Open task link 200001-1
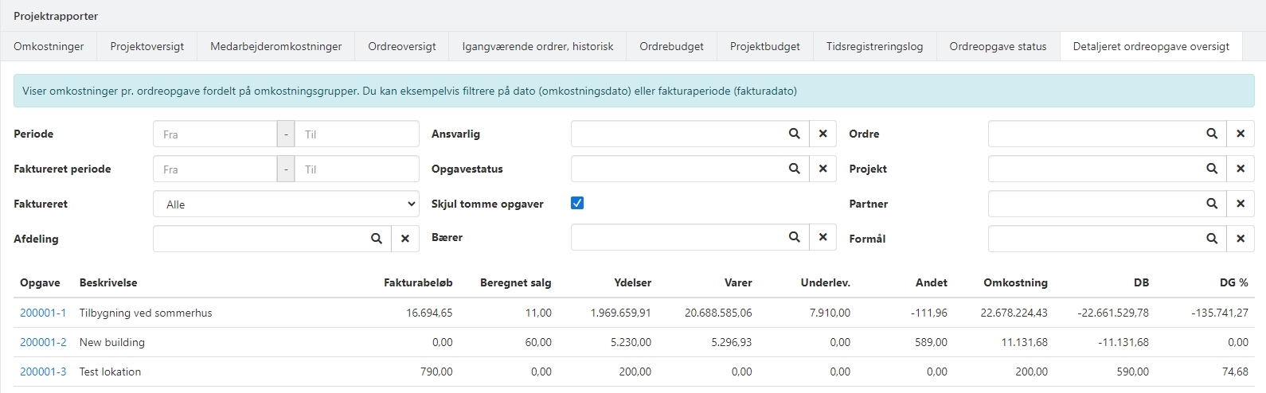1266x393 pixels. coord(43,313)
